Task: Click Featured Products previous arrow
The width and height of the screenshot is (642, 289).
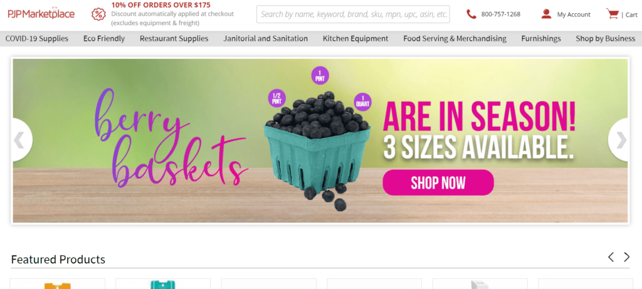Action: [611, 257]
